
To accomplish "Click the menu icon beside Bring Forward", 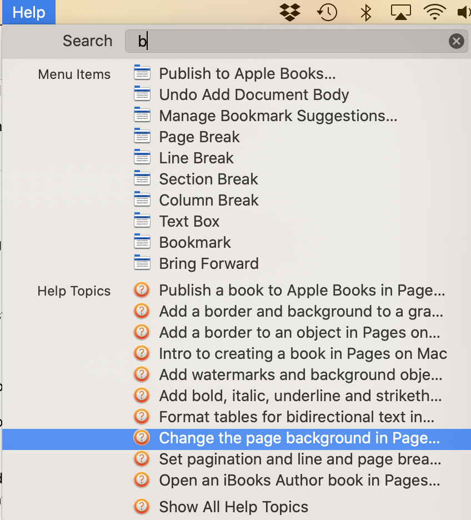I will (142, 262).
